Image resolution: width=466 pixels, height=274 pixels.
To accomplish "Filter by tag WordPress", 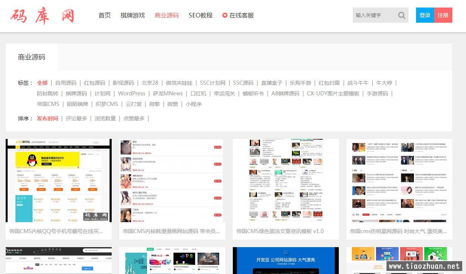I will [132, 93].
